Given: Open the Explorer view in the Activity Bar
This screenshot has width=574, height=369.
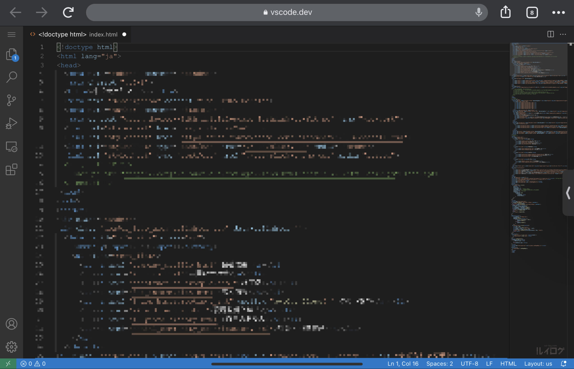Looking at the screenshot, I should [11, 54].
